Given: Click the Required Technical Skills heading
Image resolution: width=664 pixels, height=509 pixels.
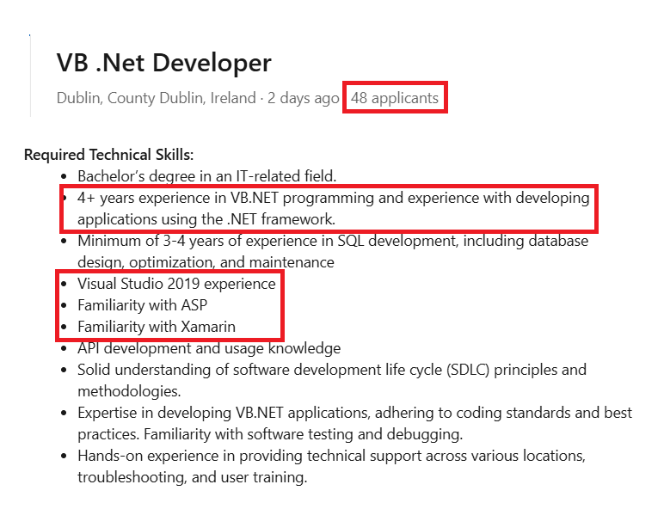Looking at the screenshot, I should tap(109, 155).
